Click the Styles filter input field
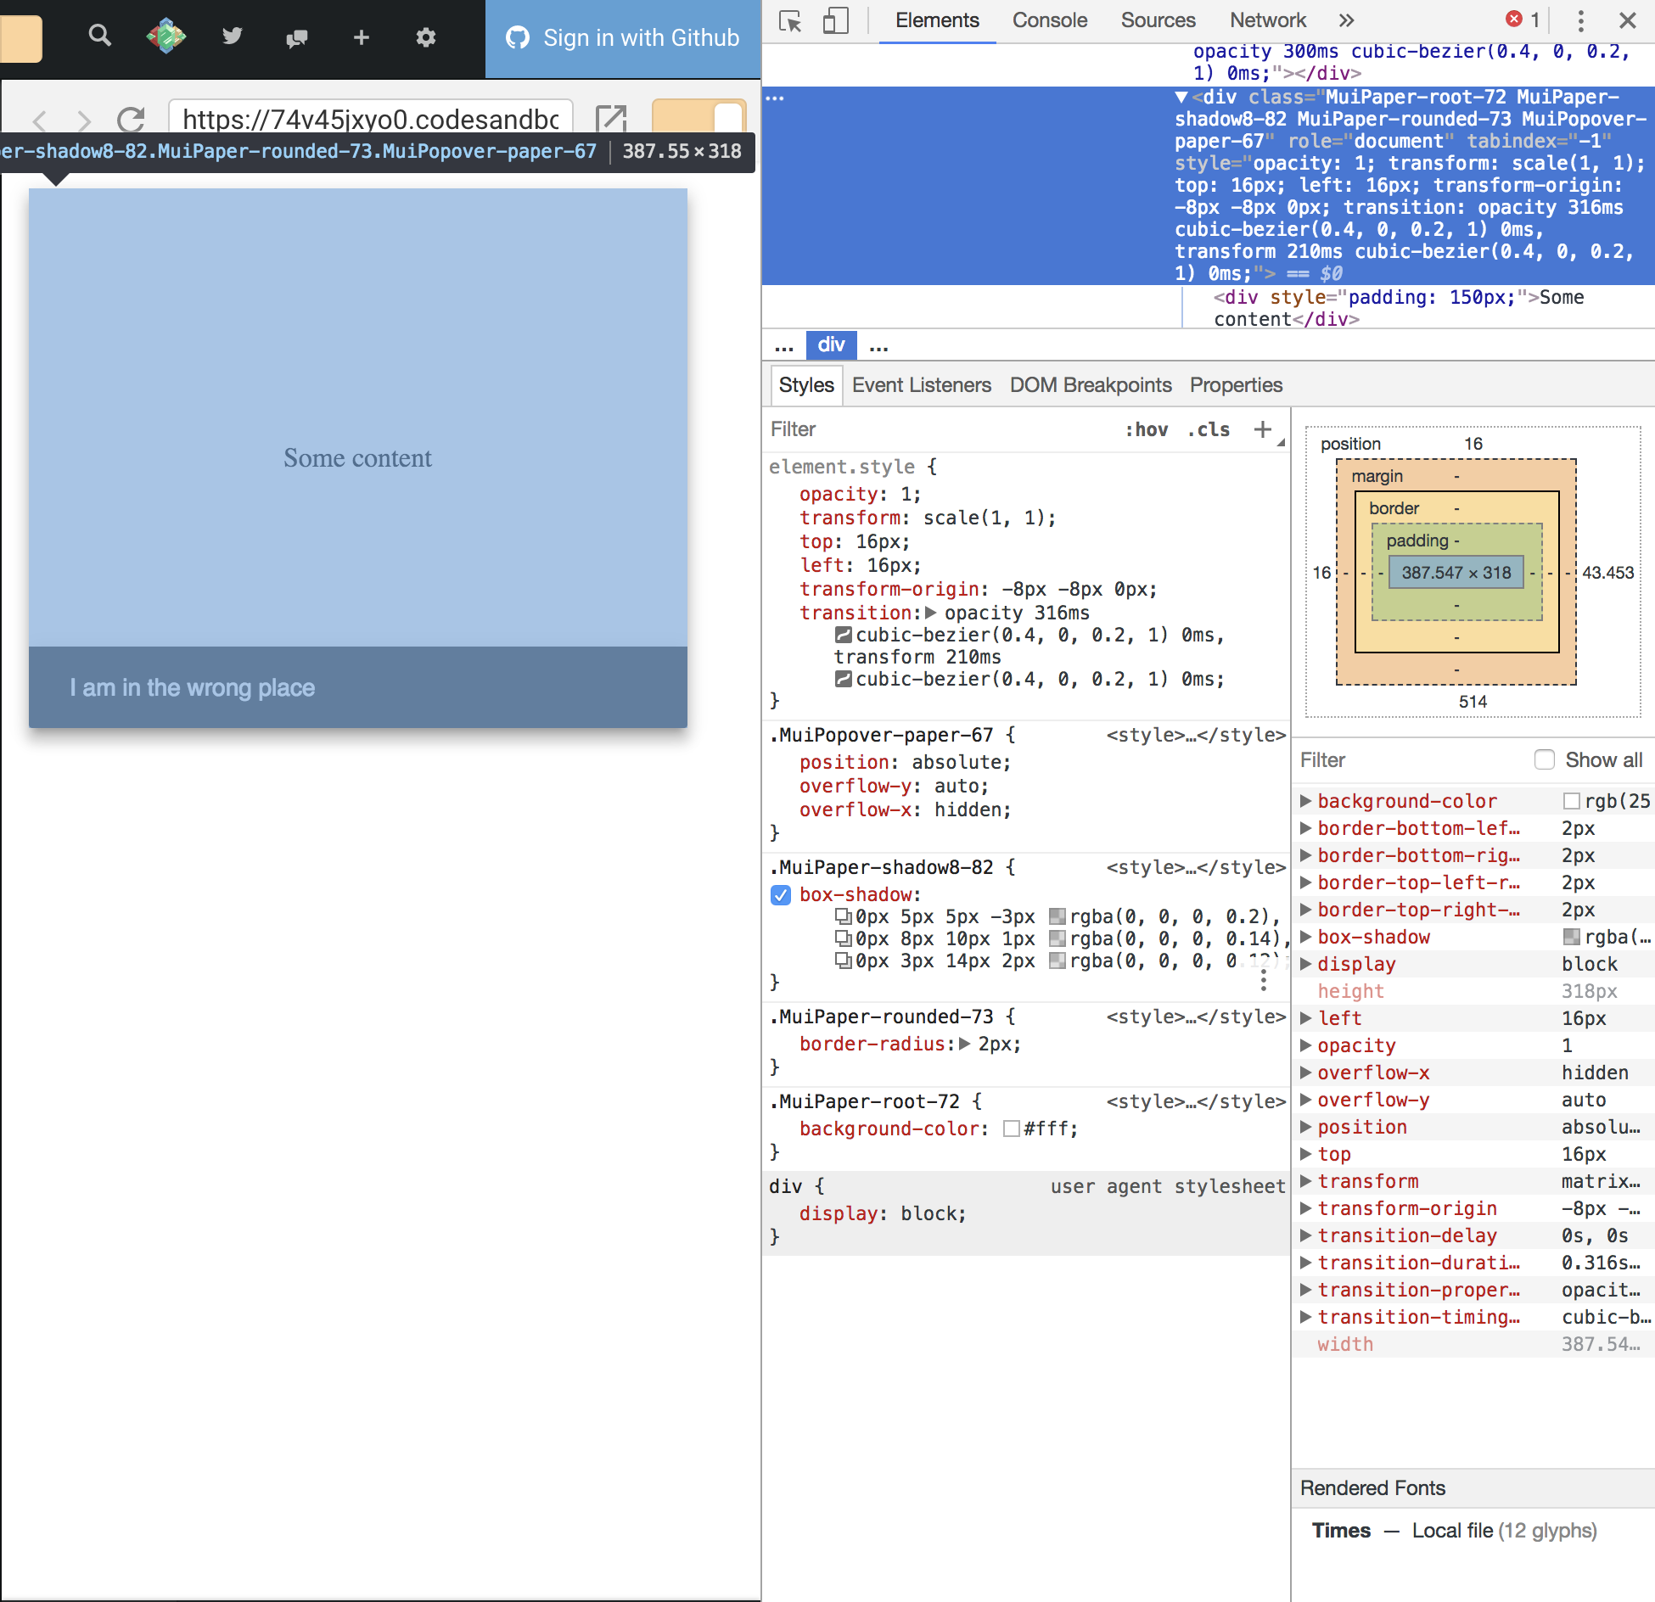This screenshot has width=1655, height=1602. pos(849,429)
